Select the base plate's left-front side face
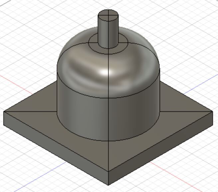 [x=56, y=148]
